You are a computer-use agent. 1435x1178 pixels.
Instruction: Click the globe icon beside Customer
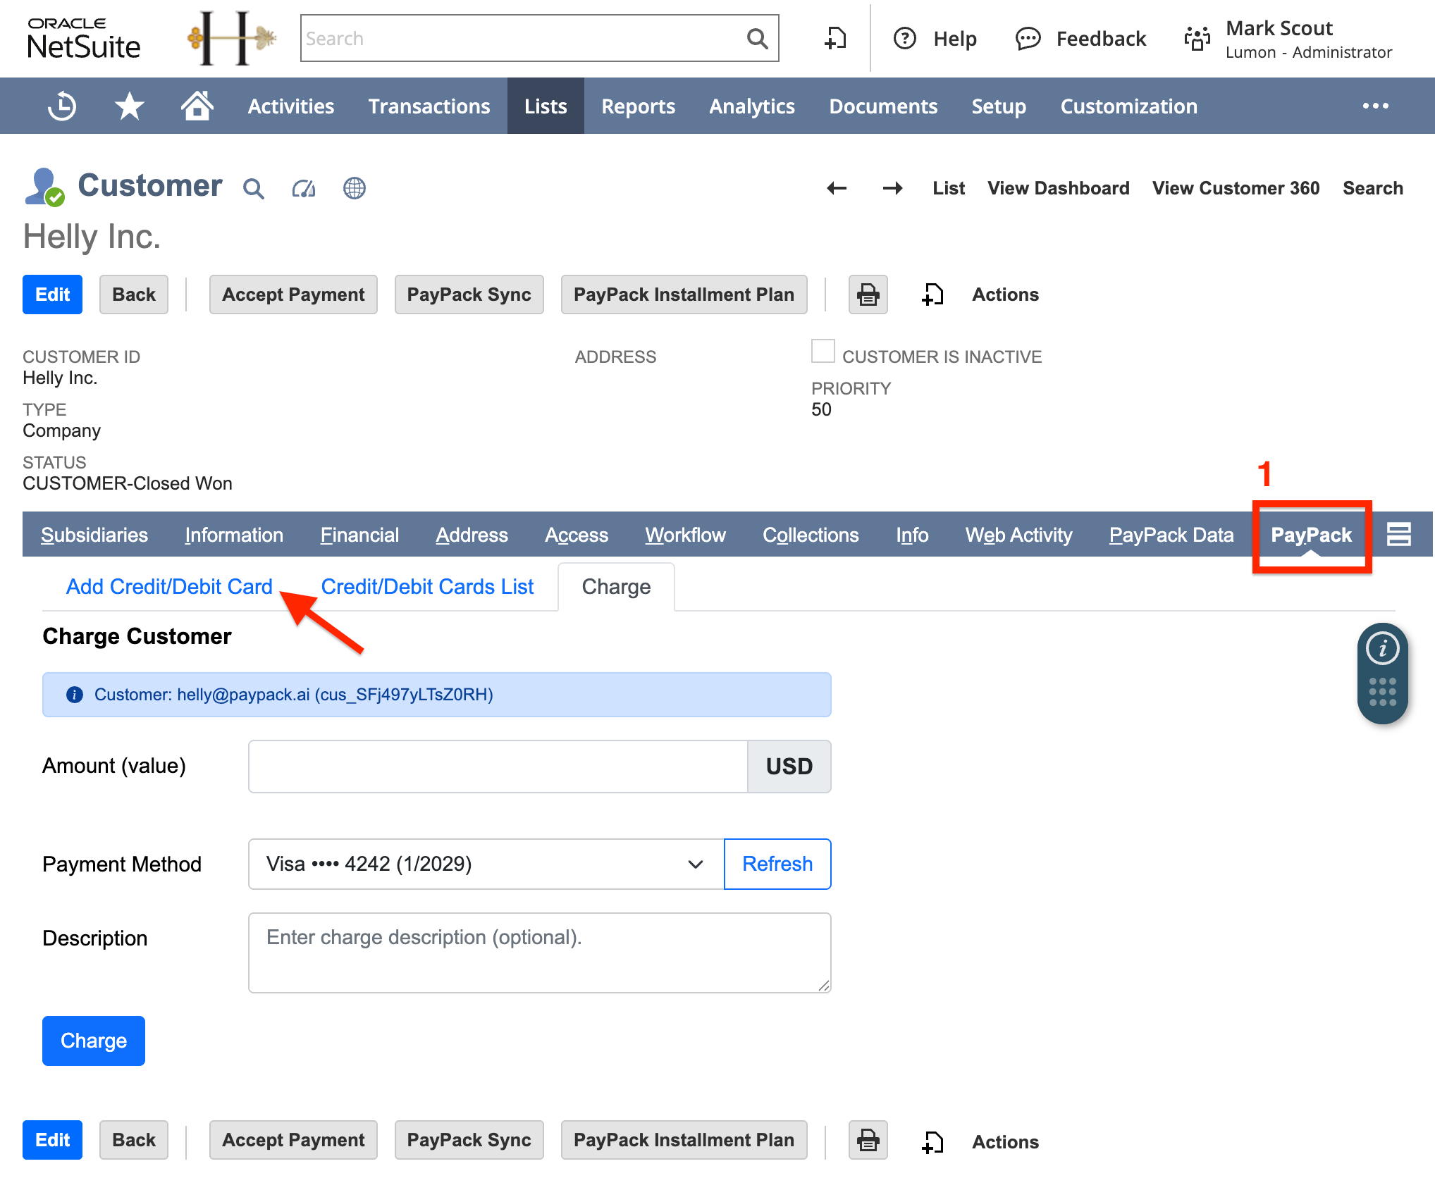tap(355, 188)
